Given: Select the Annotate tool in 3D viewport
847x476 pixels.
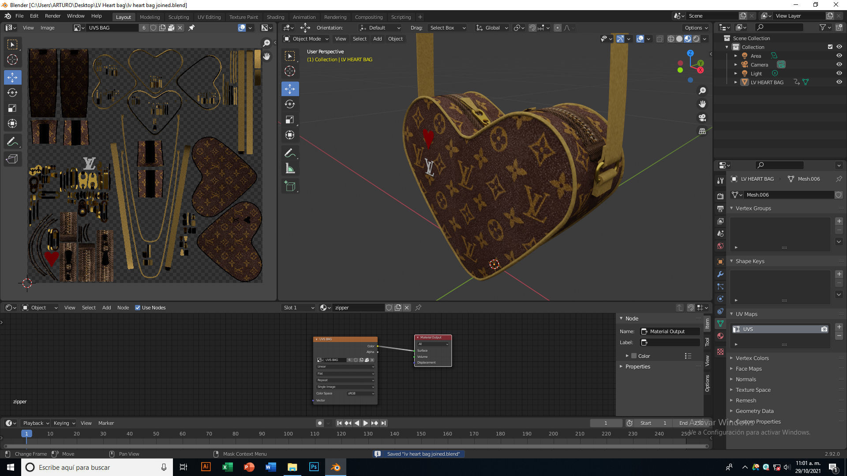Looking at the screenshot, I should pos(290,153).
